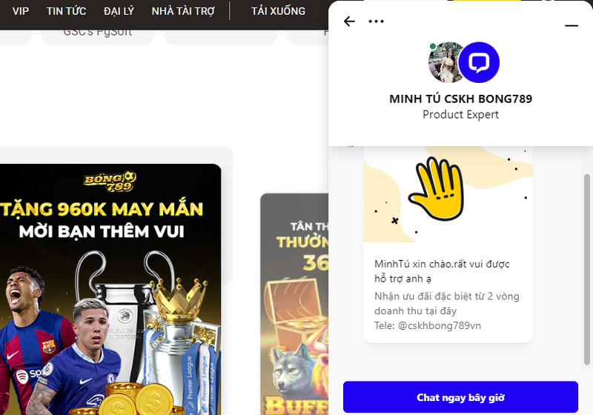This screenshot has height=415, width=593.
Task: Open Tặng 960K May Mắn promotion banner
Action: point(110,290)
